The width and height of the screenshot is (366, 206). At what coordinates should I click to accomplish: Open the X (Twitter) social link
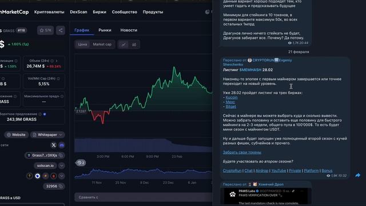[x=53, y=145]
